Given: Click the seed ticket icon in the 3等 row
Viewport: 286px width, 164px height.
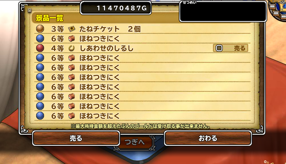Looking at the screenshot, I should 72,29.
